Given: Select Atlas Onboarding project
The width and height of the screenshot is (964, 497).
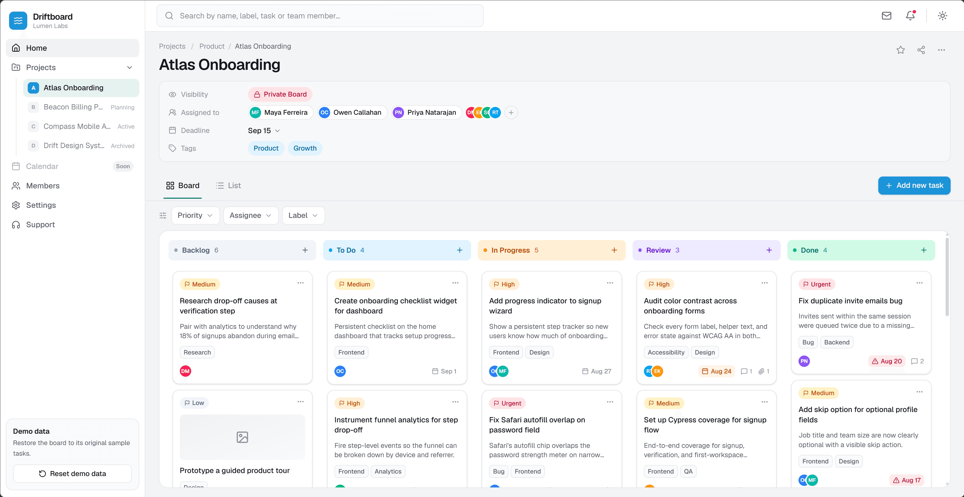Looking at the screenshot, I should point(81,87).
